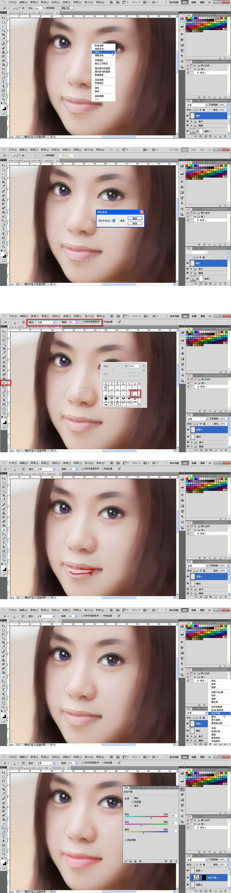
Task: Open the brush preset picker flyout menu arrow
Action: (x=144, y=365)
